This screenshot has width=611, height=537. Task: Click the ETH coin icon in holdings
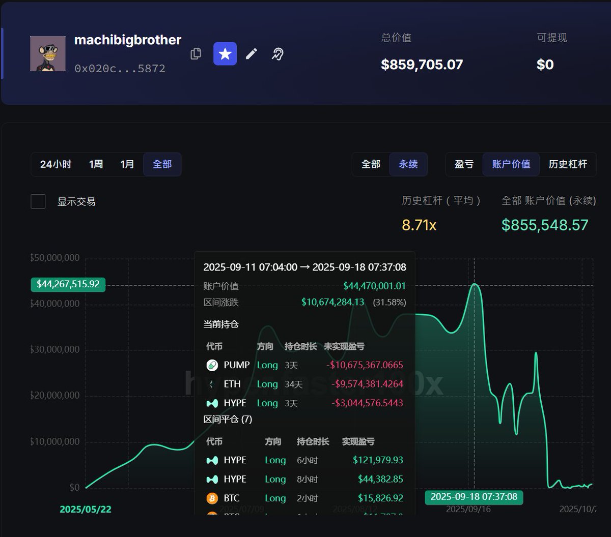(x=212, y=384)
